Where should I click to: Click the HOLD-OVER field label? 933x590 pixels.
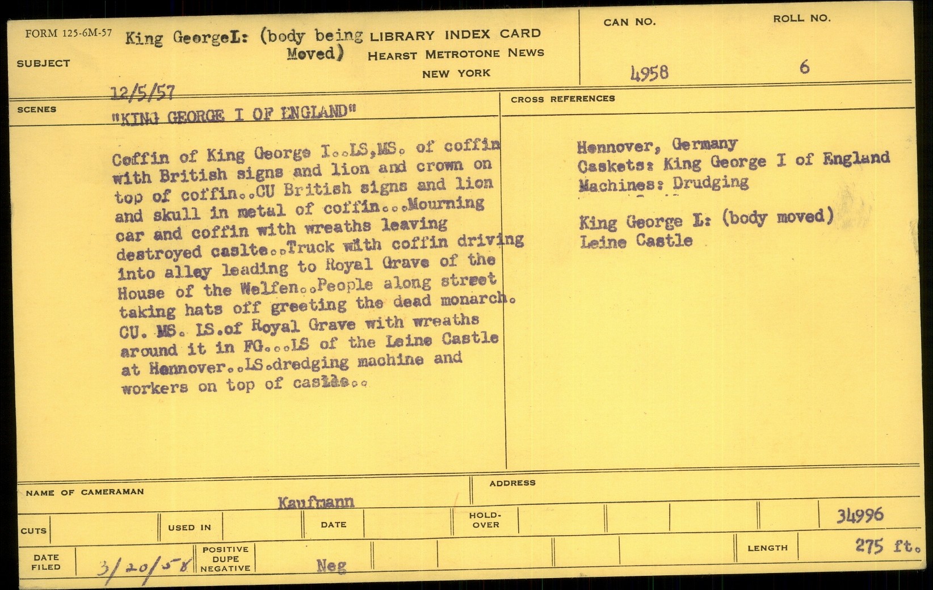pos(485,520)
